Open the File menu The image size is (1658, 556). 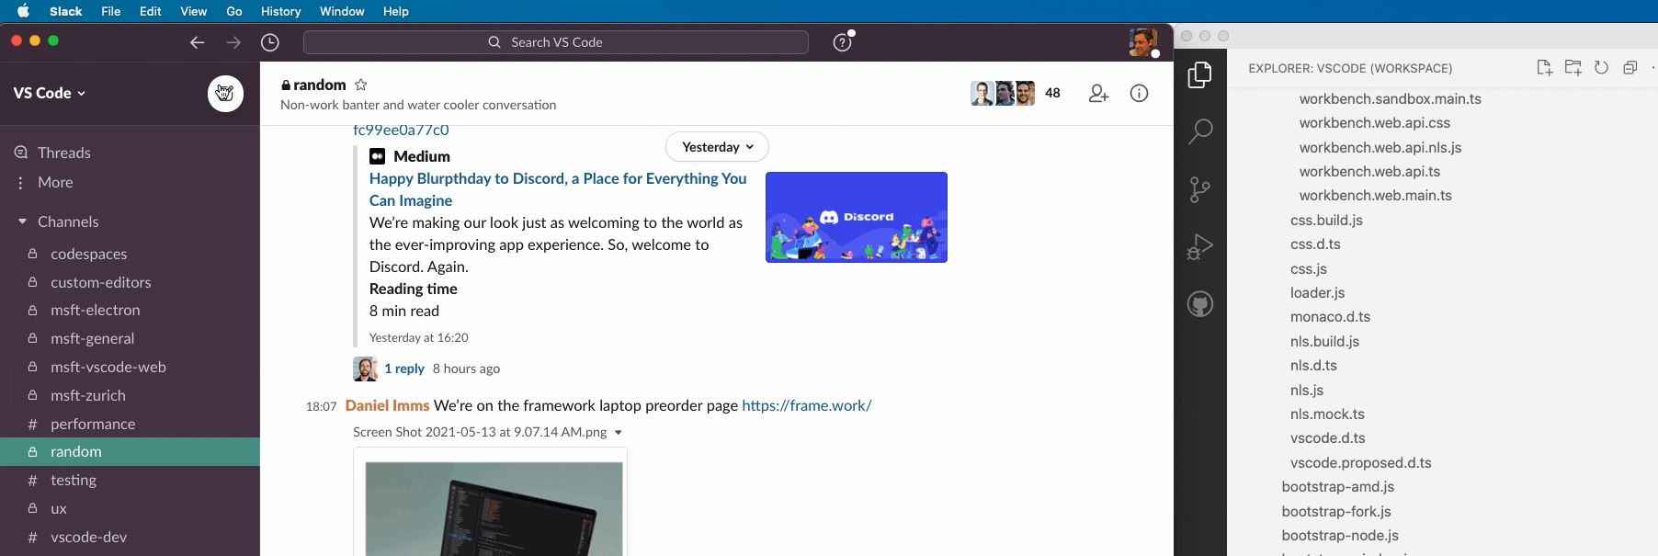(x=111, y=11)
